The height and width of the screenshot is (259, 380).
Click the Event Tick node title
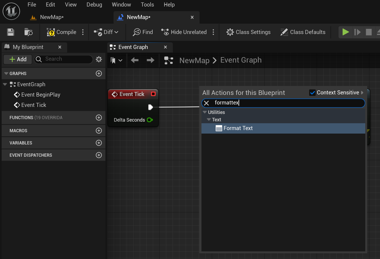point(132,94)
